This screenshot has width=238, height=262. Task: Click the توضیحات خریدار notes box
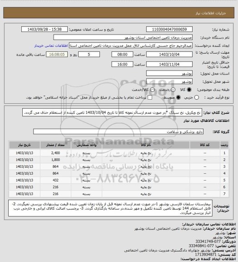pyautogui.click(x=110, y=208)
